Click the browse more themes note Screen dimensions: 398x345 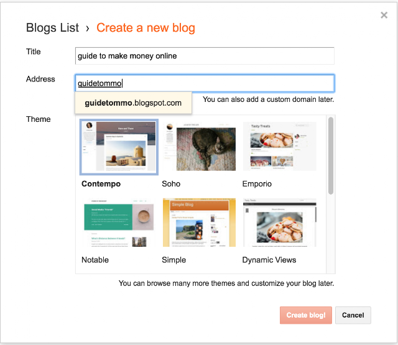226,283
